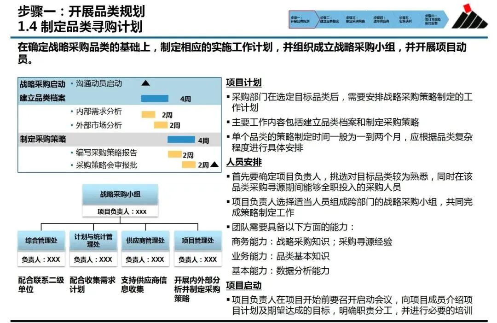Click 负责人：XXX under 计划与统计管理处
This screenshot has width=497, height=323.
(93, 259)
